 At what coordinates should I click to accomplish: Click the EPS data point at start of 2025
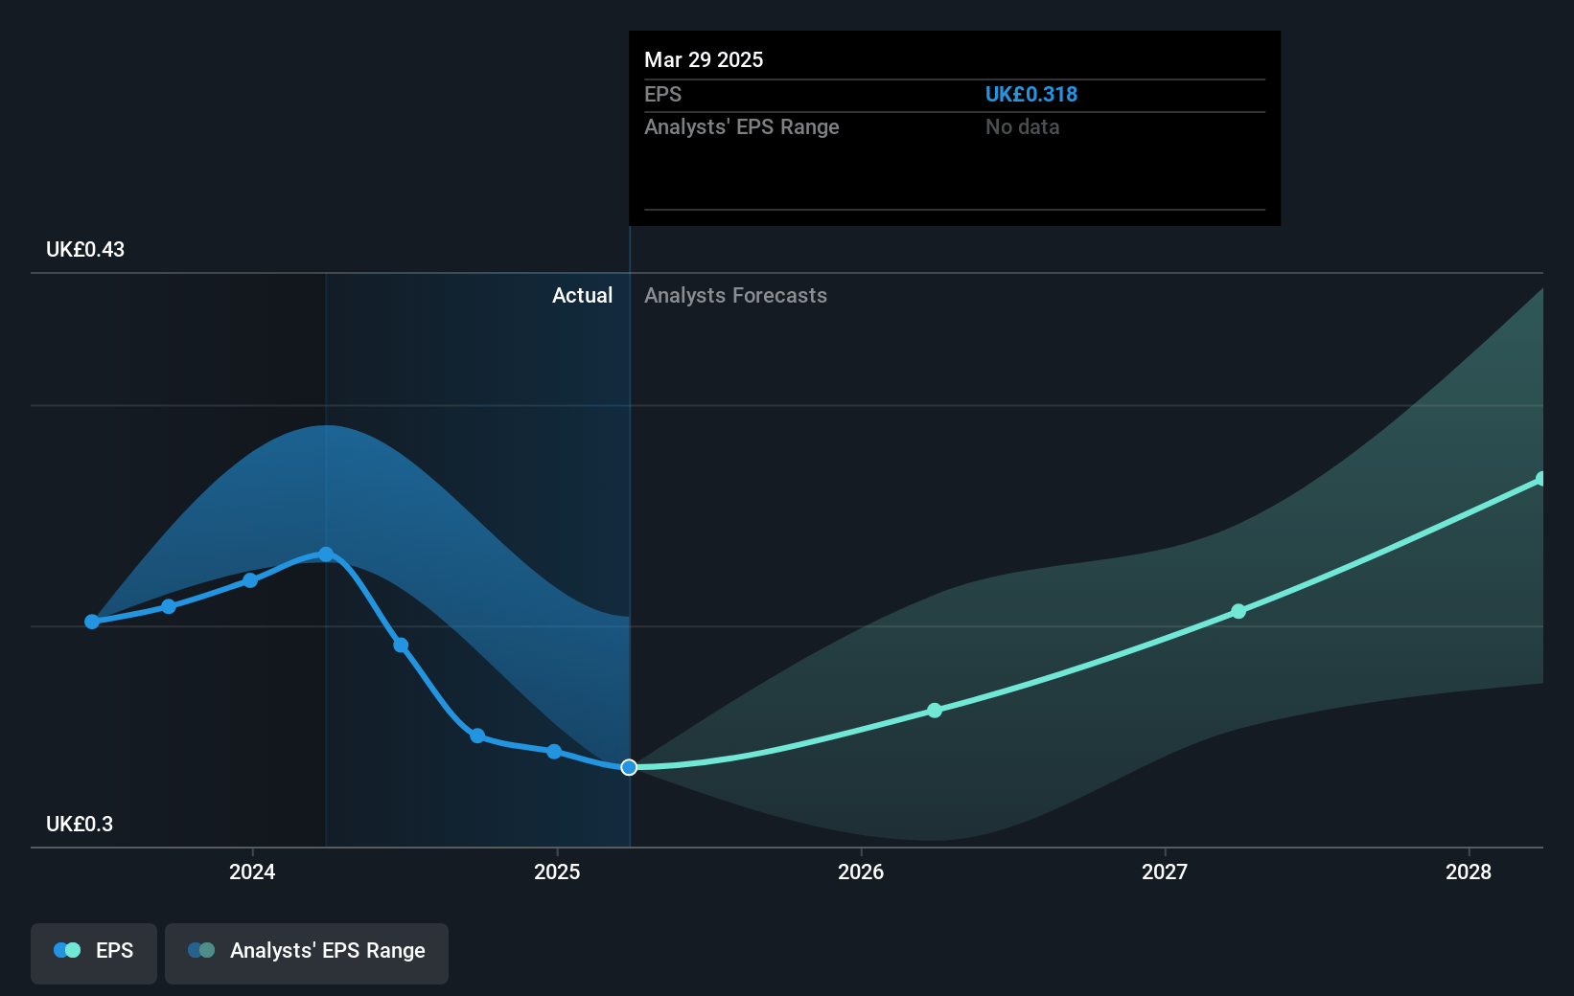click(554, 752)
